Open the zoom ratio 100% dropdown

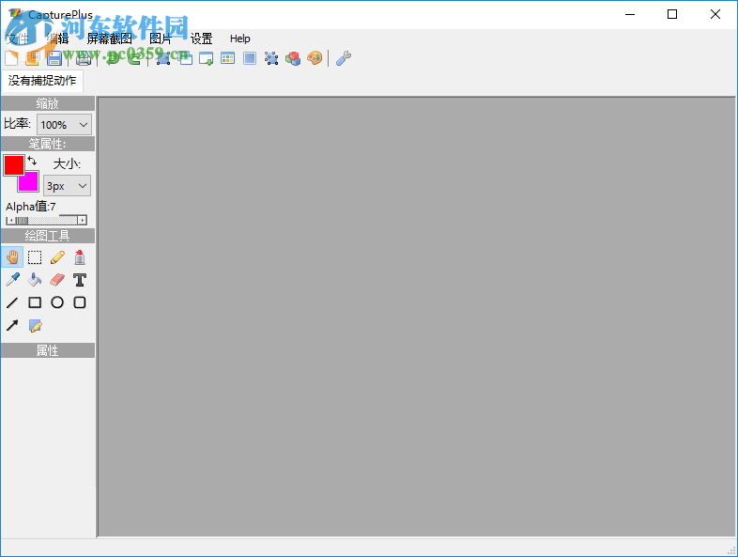(64, 125)
